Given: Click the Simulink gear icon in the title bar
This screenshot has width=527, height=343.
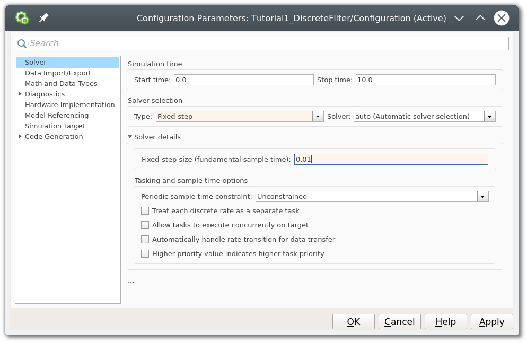Looking at the screenshot, I should [22, 17].
